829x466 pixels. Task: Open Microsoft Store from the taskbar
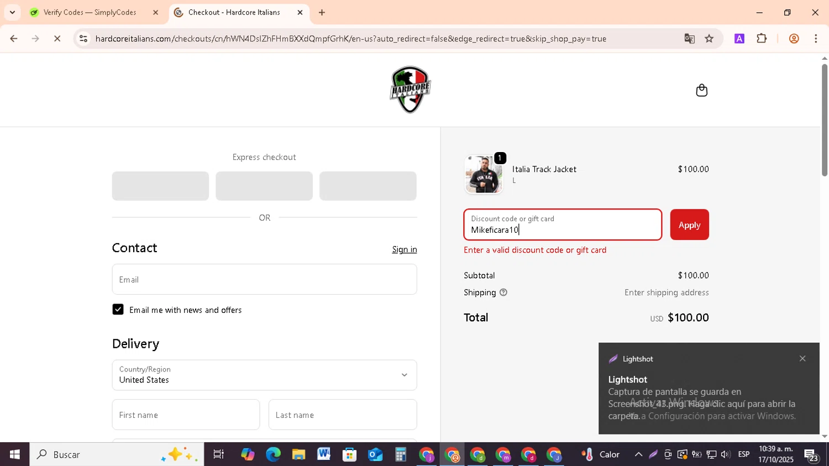tap(349, 454)
